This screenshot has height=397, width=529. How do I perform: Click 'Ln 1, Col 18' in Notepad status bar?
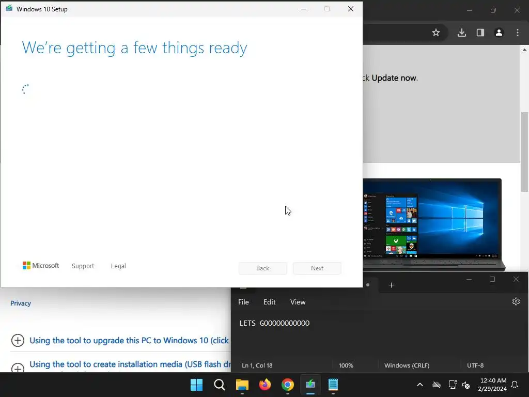(257, 365)
